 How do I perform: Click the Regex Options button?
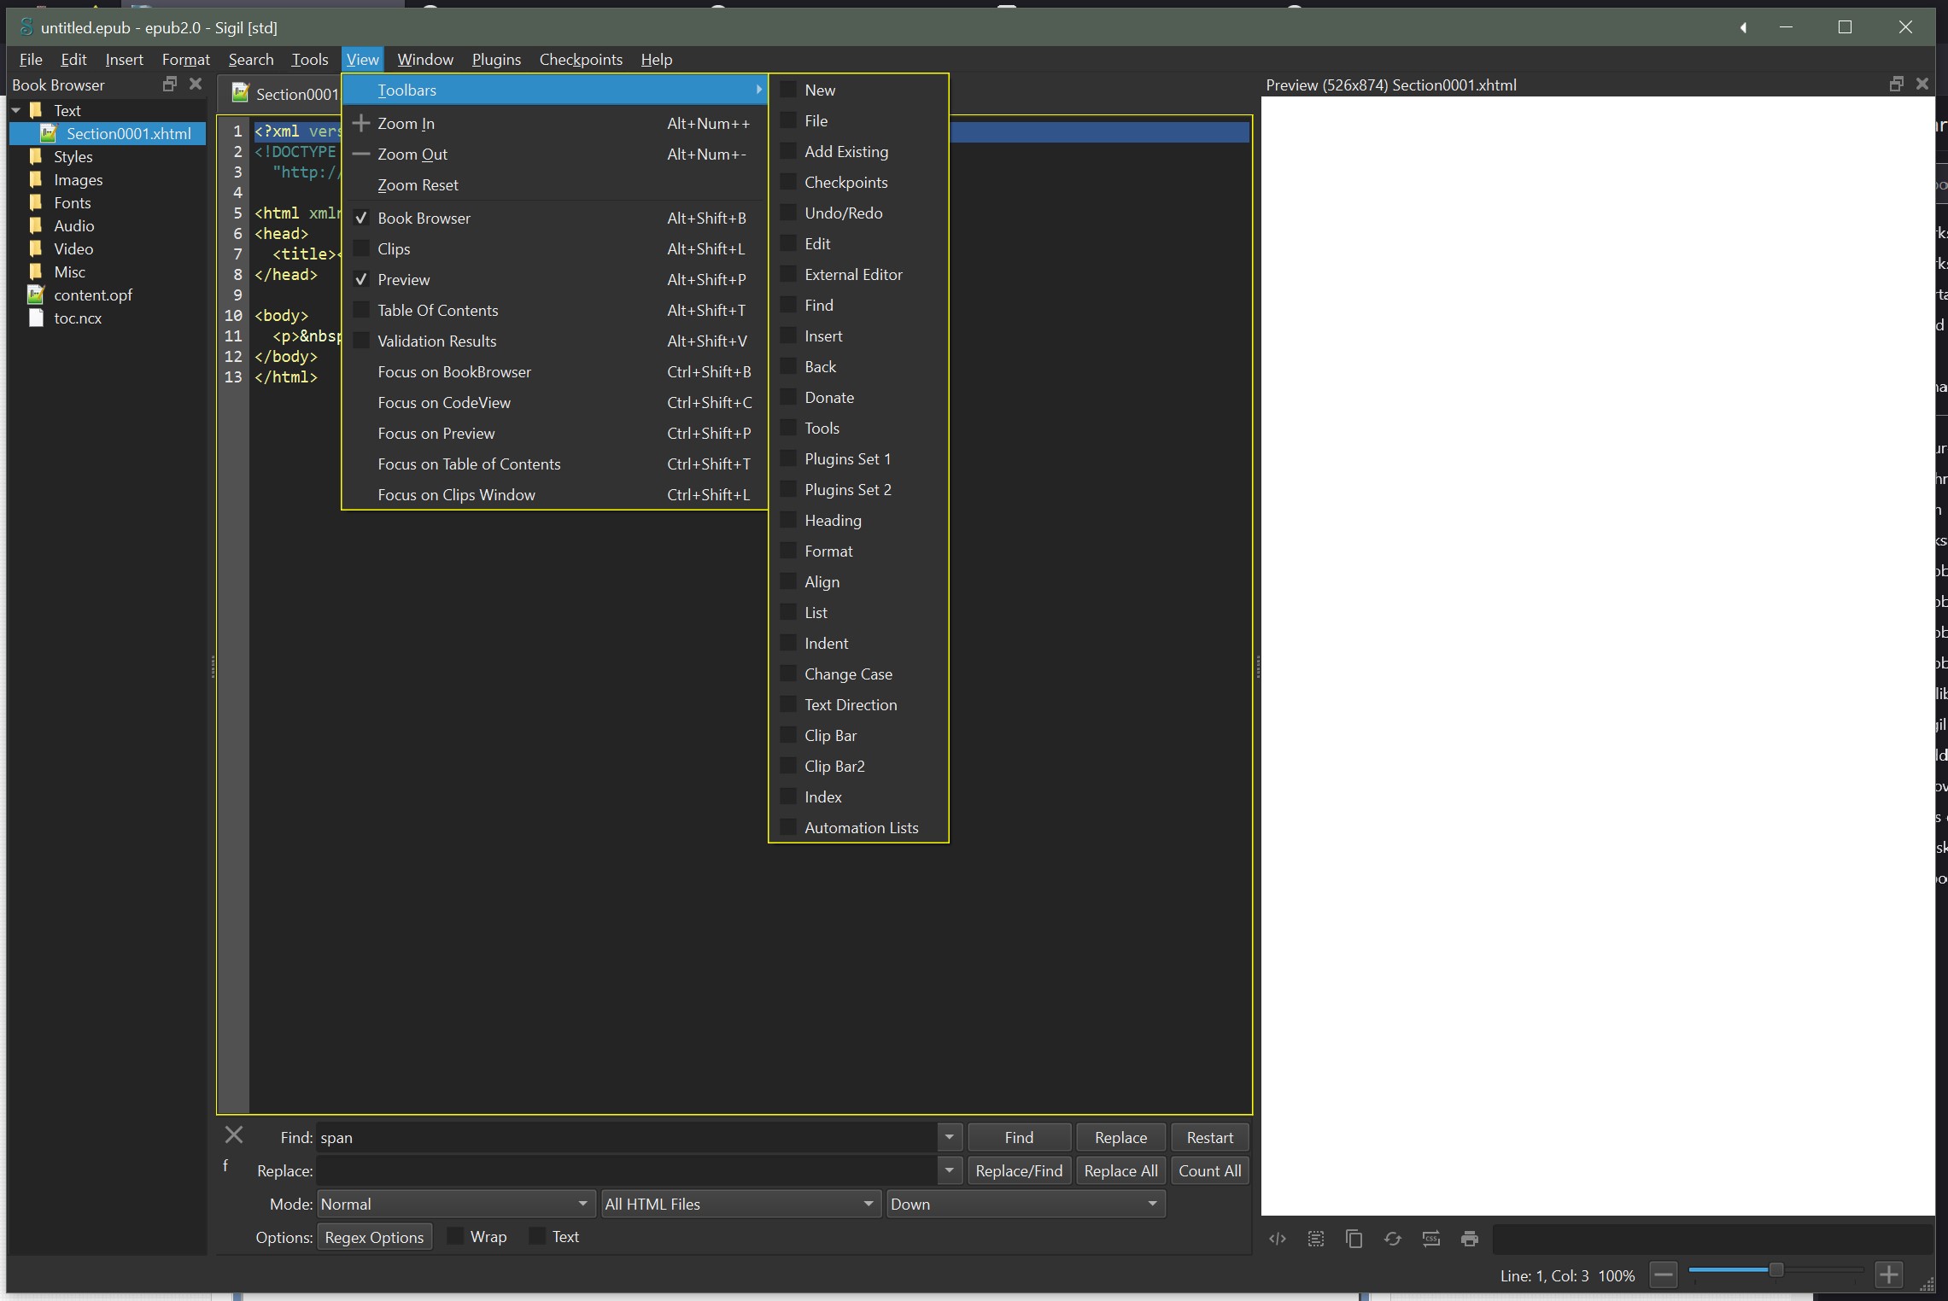tap(374, 1237)
